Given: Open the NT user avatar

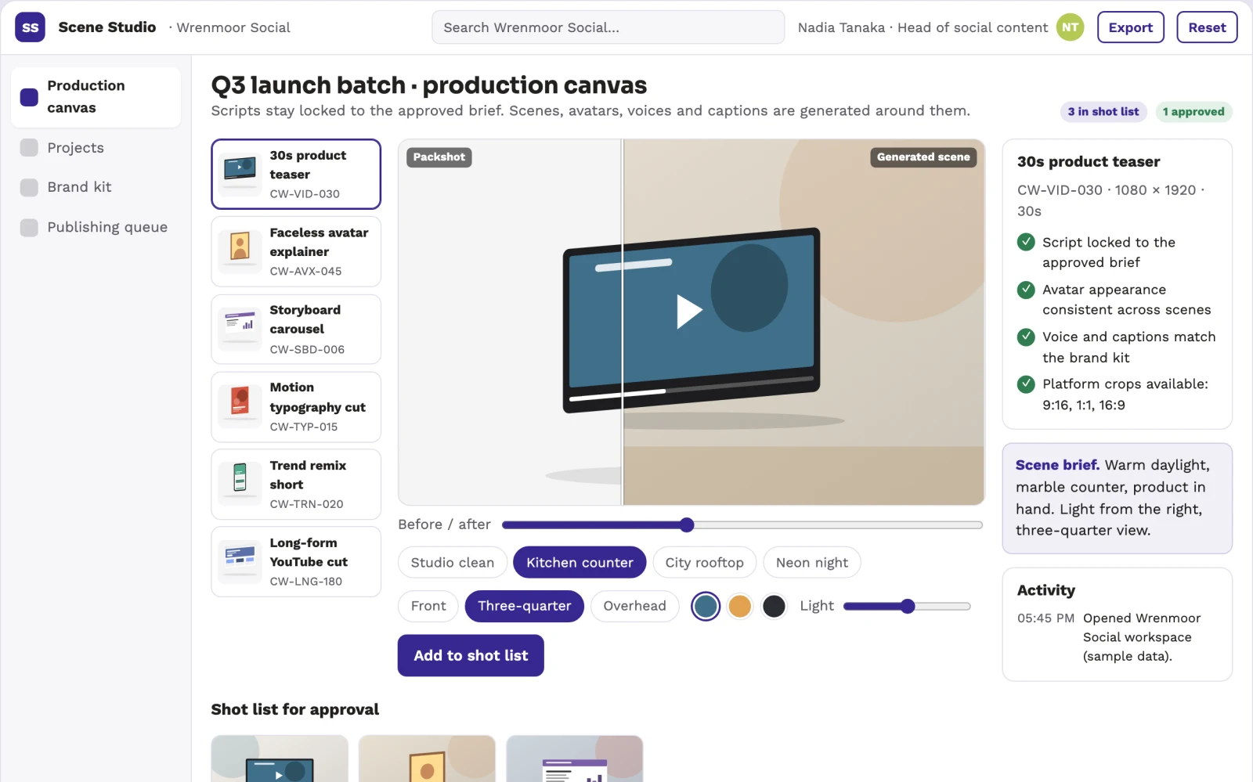Looking at the screenshot, I should pos(1070,27).
